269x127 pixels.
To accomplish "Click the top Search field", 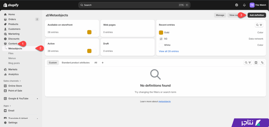I will click(x=134, y=5).
